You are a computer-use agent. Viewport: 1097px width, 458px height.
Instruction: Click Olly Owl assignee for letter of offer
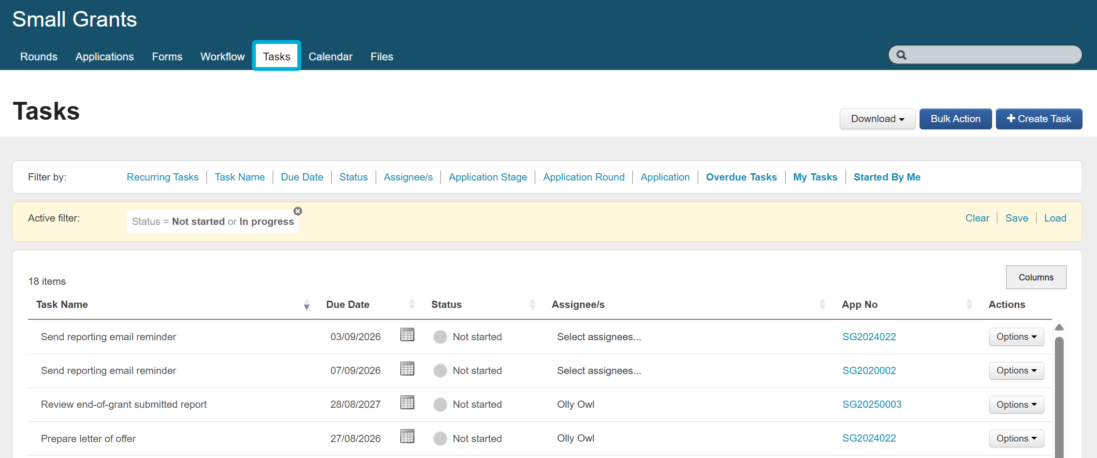575,438
